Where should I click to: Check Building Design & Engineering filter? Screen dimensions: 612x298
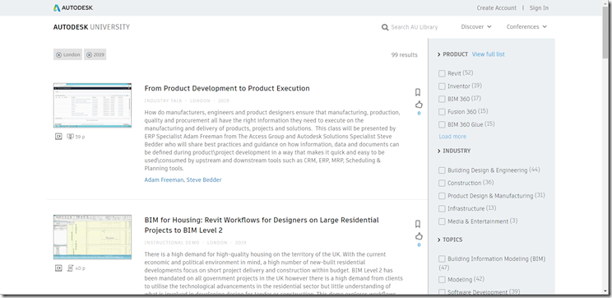point(442,170)
